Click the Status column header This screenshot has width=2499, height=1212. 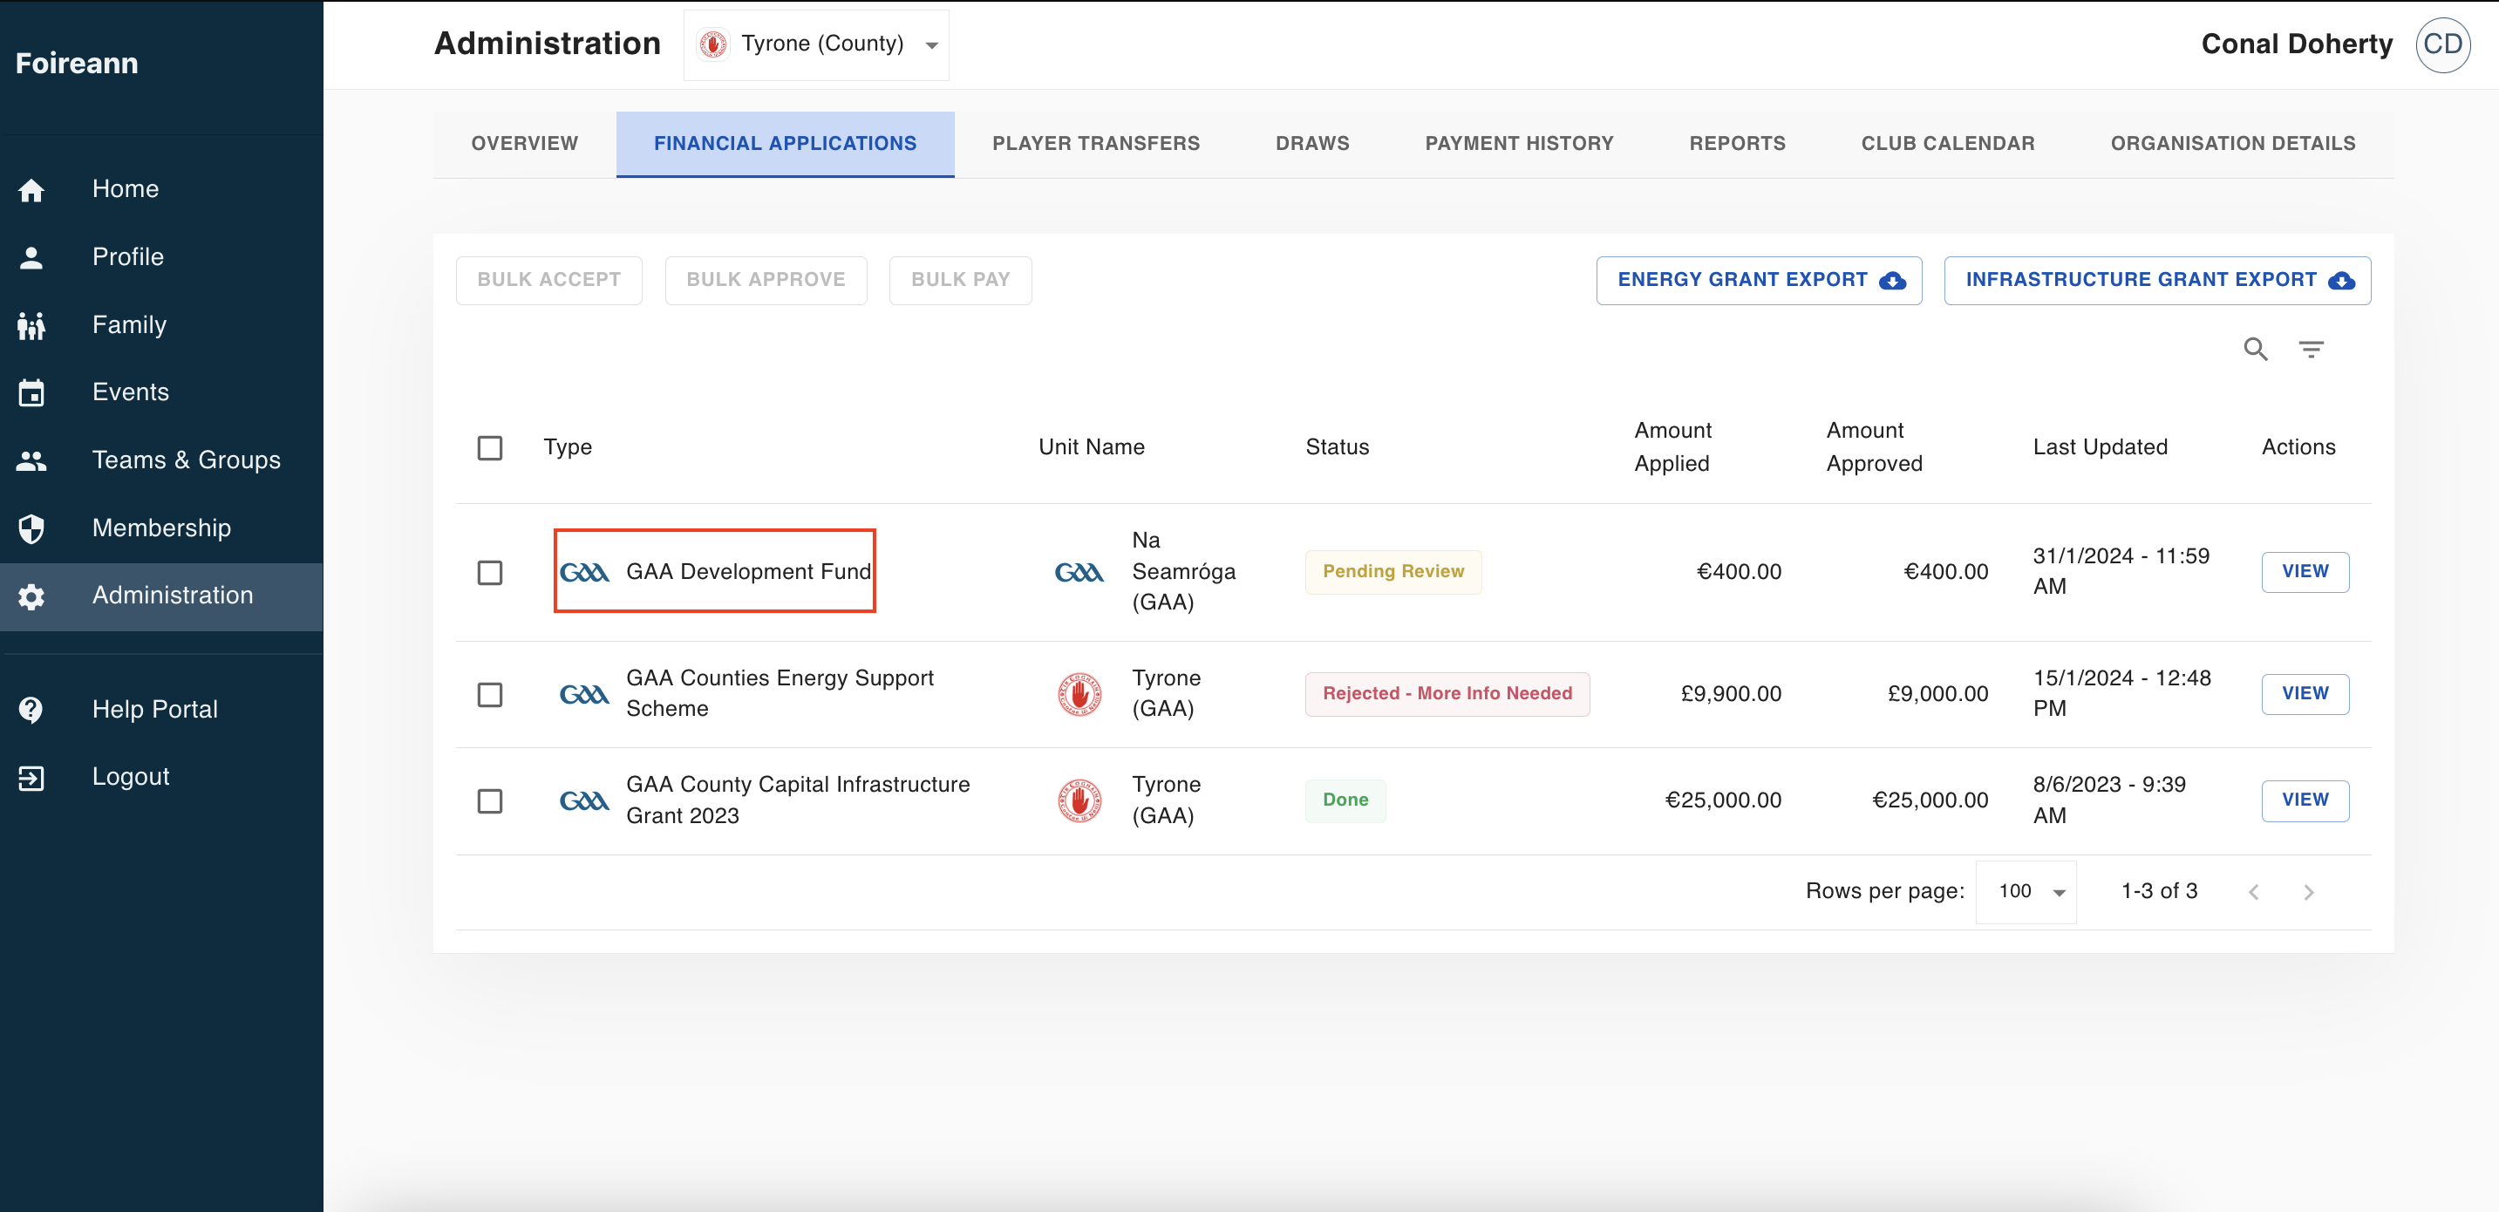coord(1337,447)
